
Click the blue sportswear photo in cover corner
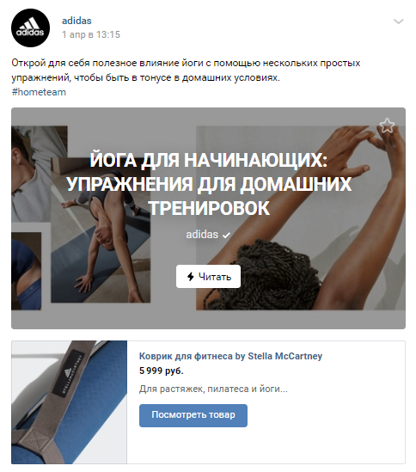tap(26, 271)
